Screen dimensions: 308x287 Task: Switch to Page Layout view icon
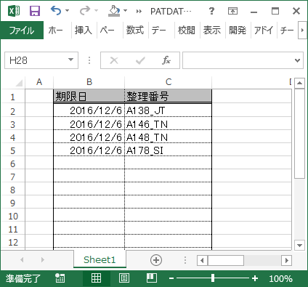123,278
